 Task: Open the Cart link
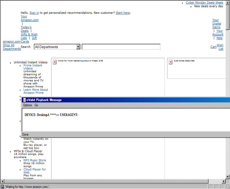(x=213, y=47)
